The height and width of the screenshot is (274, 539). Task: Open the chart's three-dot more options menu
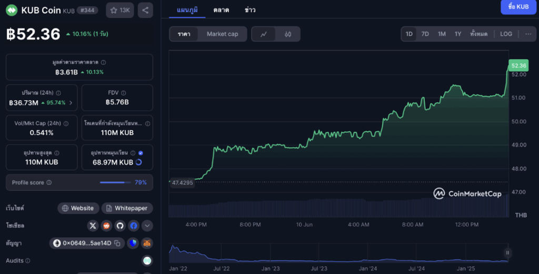[x=528, y=34]
